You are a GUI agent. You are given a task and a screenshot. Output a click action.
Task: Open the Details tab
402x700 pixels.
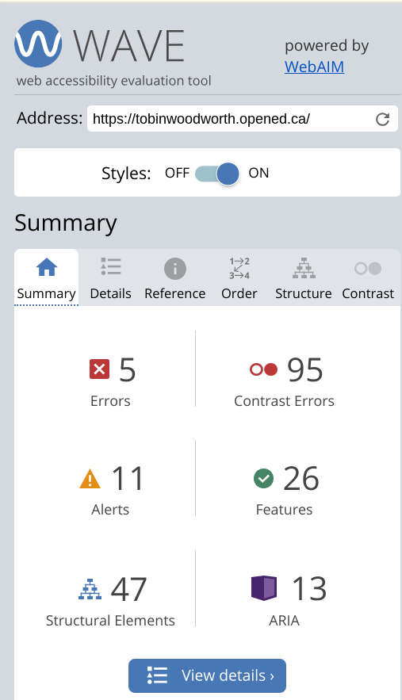pyautogui.click(x=111, y=277)
